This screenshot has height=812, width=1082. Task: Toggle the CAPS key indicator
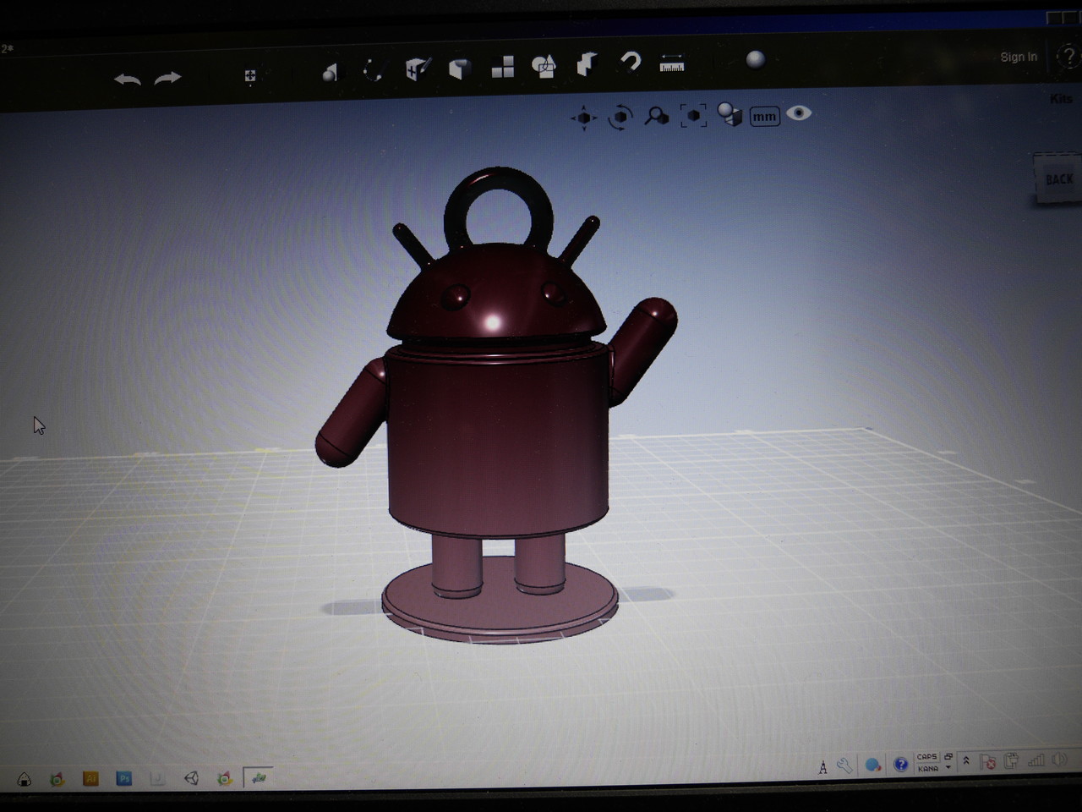tap(927, 757)
